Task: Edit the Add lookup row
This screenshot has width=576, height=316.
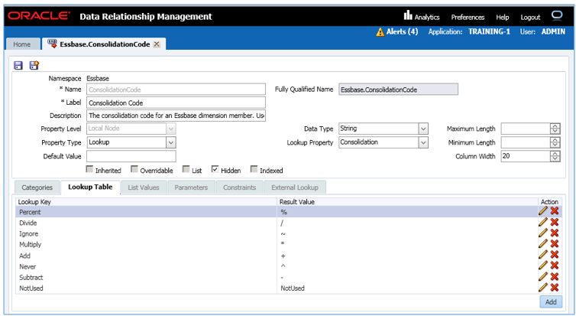Action: click(543, 255)
